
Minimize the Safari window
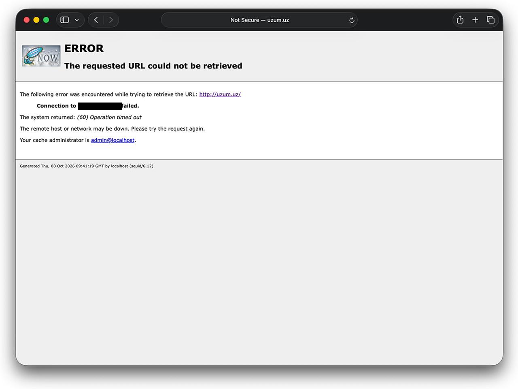tap(36, 20)
